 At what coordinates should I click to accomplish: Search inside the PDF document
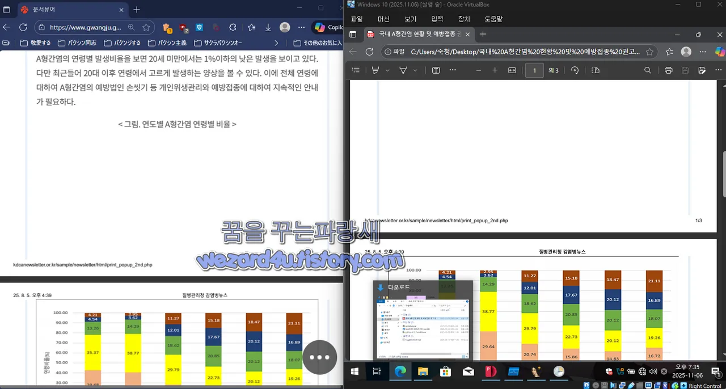click(647, 70)
